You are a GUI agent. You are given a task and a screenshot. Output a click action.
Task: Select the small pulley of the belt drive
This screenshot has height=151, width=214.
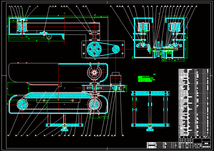click(x=116, y=49)
